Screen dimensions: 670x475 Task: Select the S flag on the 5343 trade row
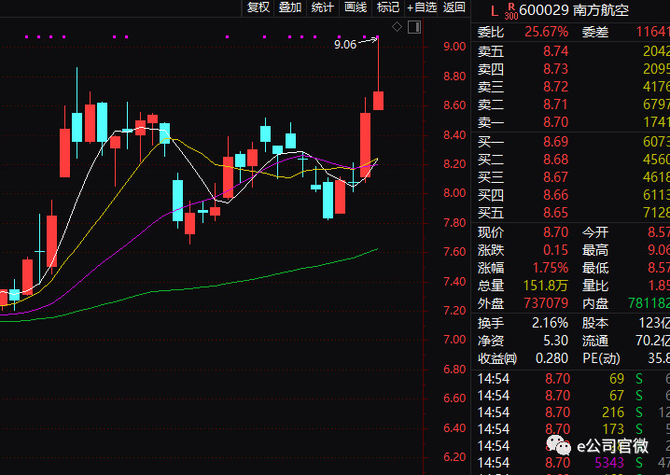point(639,463)
